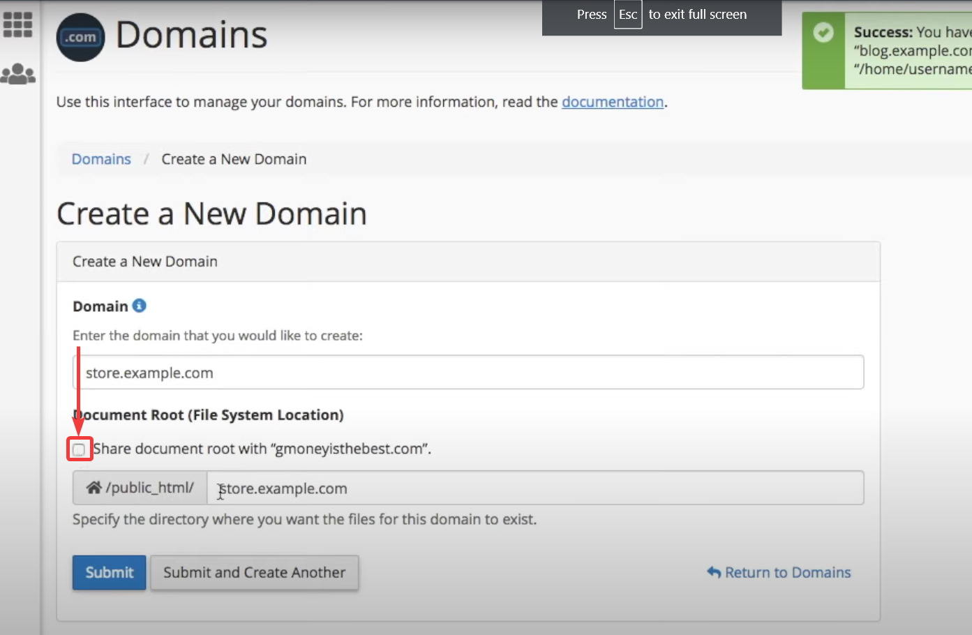Focus the domain name input field

[x=468, y=373]
